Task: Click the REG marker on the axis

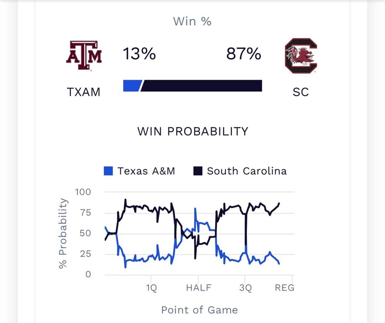Action: 285,288
